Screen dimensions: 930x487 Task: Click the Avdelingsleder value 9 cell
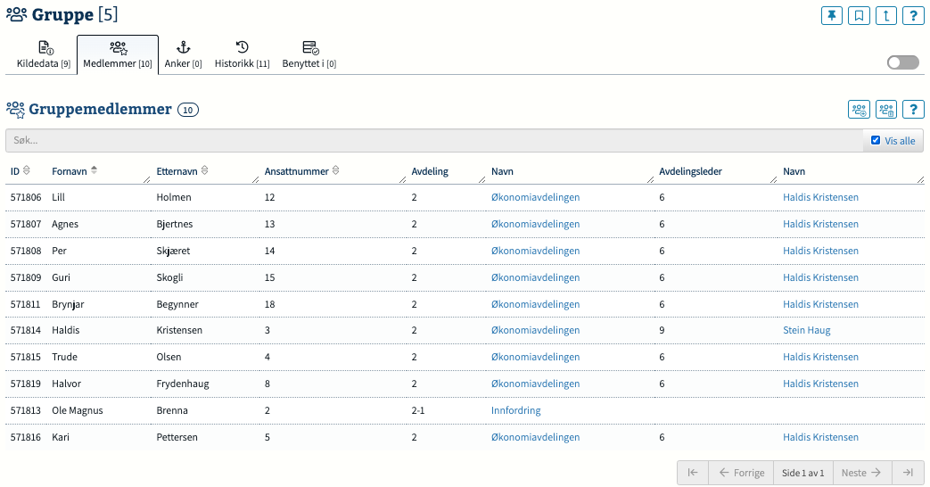point(662,330)
